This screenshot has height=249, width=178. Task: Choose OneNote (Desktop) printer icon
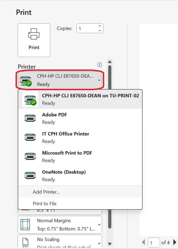pos(30,175)
